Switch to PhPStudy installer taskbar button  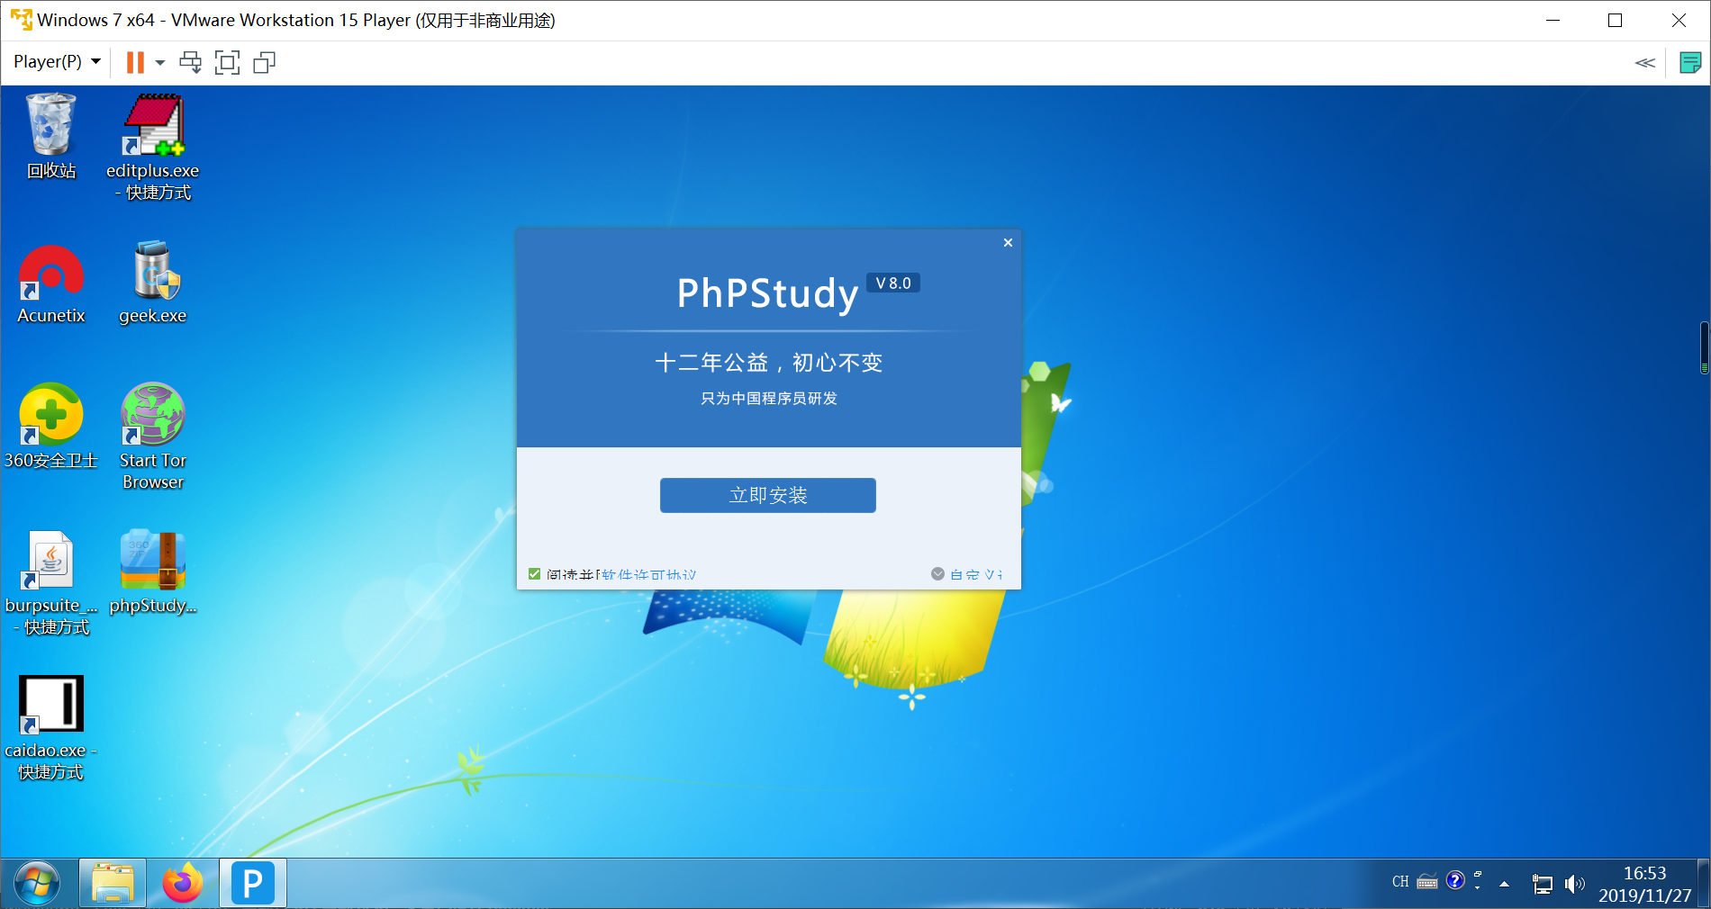point(253,883)
